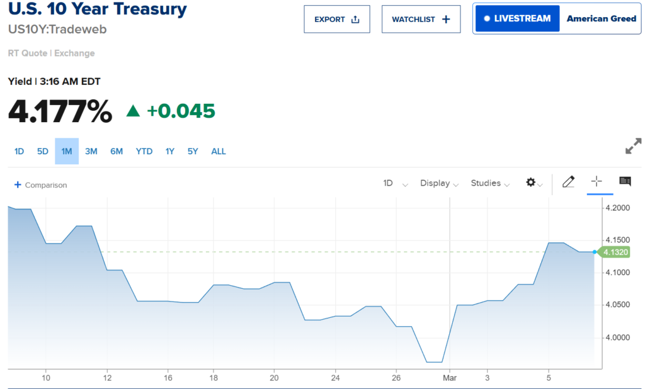The image size is (645, 389).
Task: Click the Export button
Action: (337, 20)
